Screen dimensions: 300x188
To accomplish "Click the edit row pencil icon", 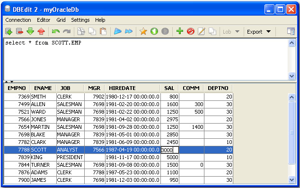I will [x=201, y=31].
